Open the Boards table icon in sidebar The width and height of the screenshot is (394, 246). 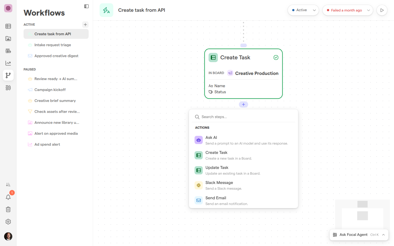click(8, 26)
